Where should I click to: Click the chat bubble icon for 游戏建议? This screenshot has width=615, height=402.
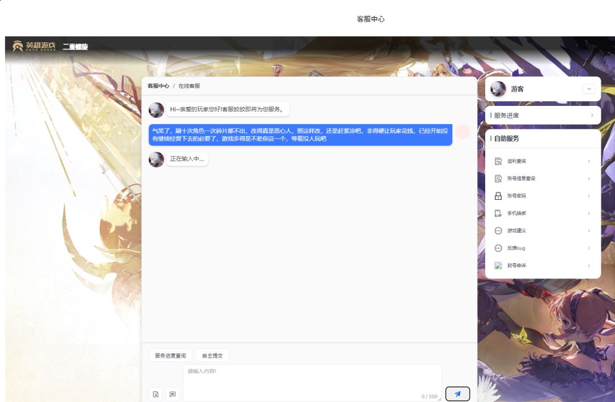point(498,231)
